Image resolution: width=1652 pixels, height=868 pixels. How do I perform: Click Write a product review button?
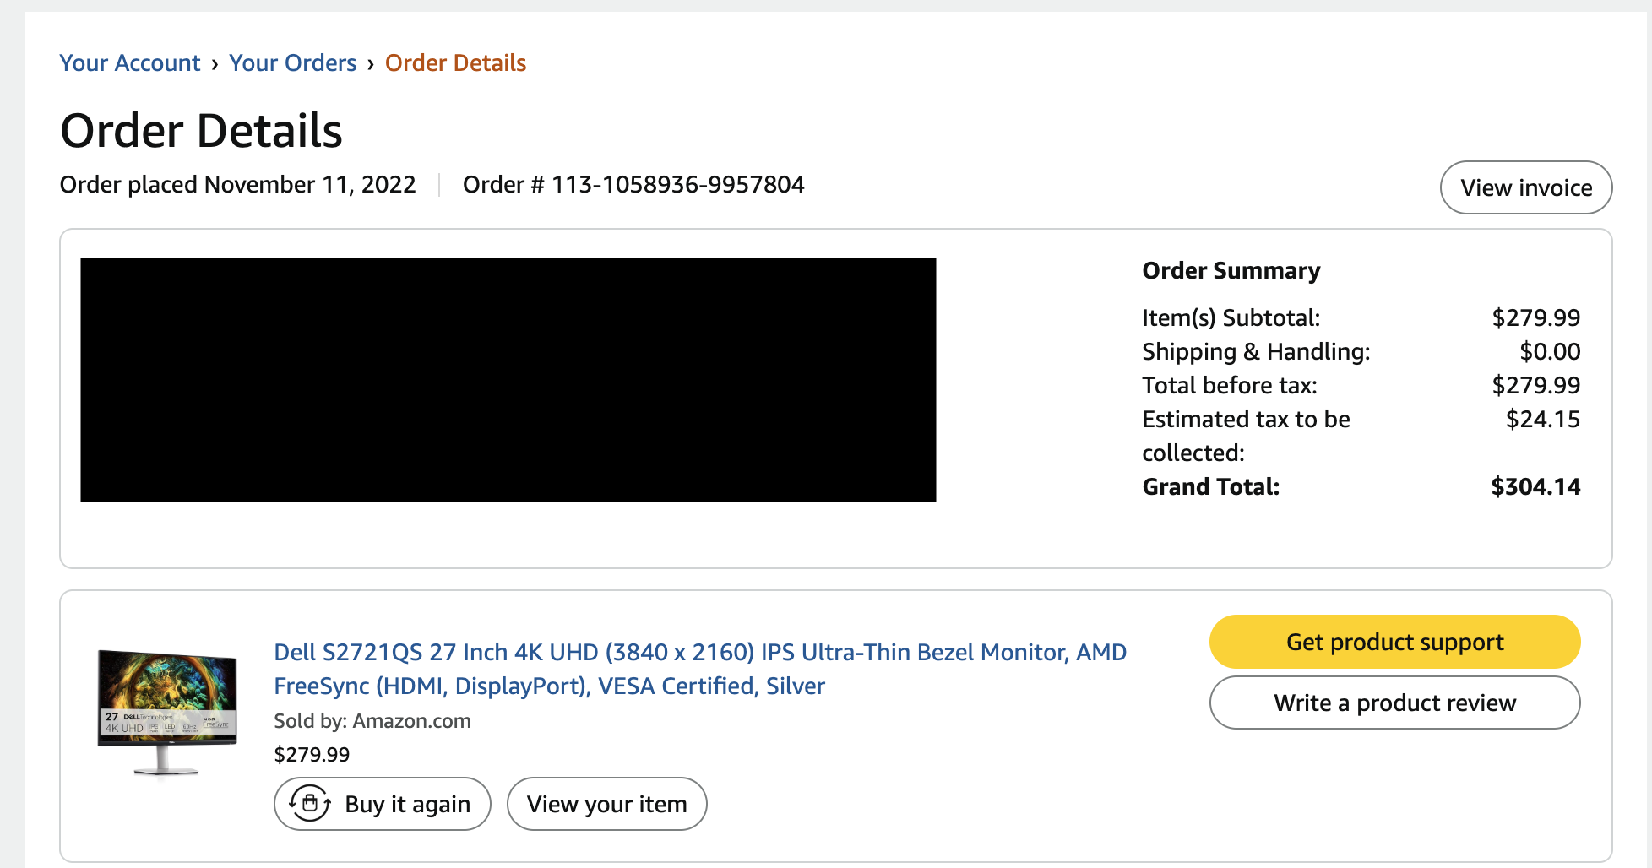click(1394, 703)
